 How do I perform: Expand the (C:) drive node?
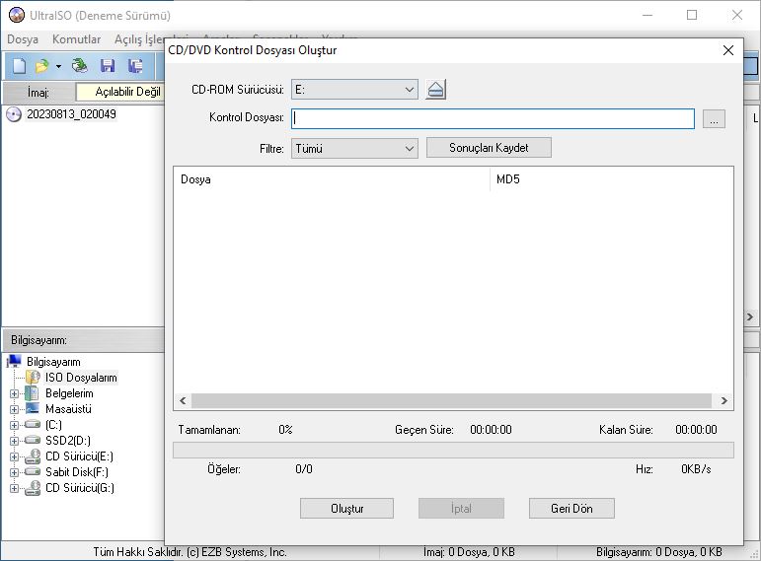[14, 425]
